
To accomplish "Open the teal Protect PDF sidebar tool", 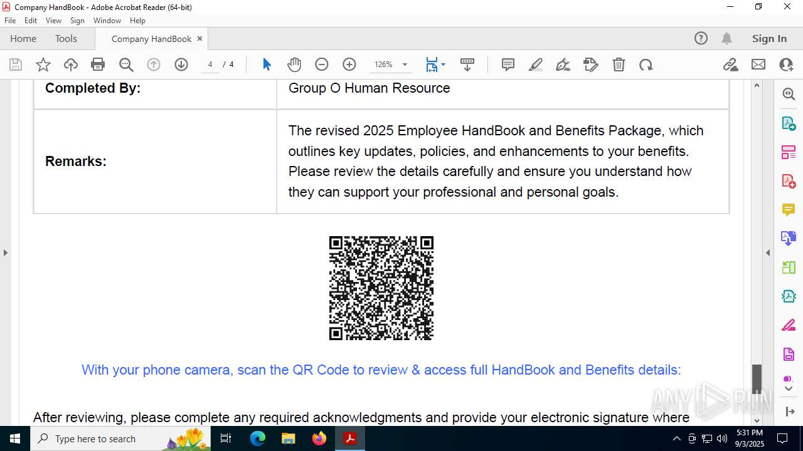I will point(789,296).
